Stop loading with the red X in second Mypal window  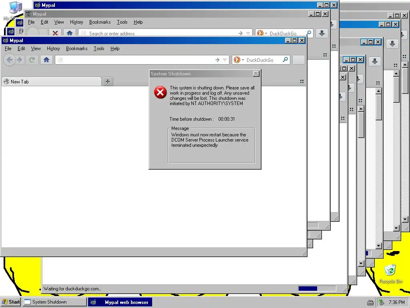pos(55,33)
